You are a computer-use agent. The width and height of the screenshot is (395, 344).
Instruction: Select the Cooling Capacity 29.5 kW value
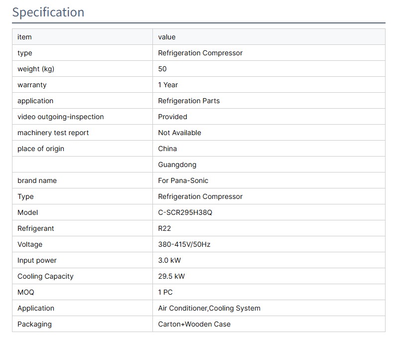pos(171,276)
